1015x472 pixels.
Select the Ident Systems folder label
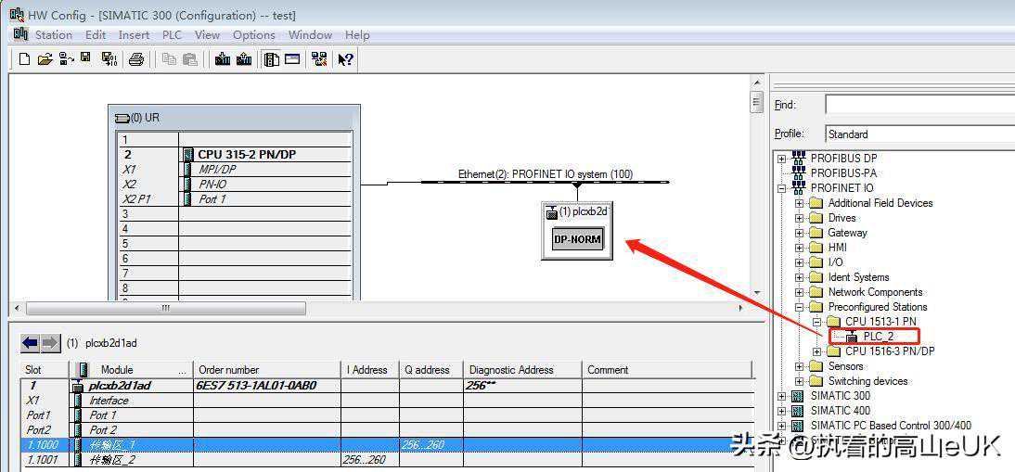(858, 277)
